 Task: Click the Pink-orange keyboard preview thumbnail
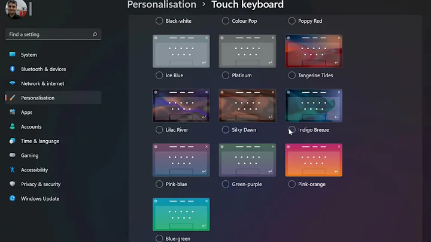point(314,160)
